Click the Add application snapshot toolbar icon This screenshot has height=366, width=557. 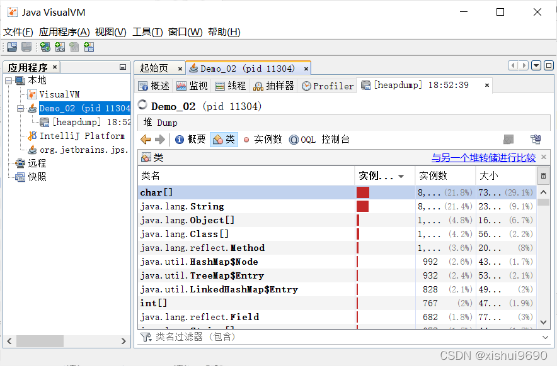[88, 47]
